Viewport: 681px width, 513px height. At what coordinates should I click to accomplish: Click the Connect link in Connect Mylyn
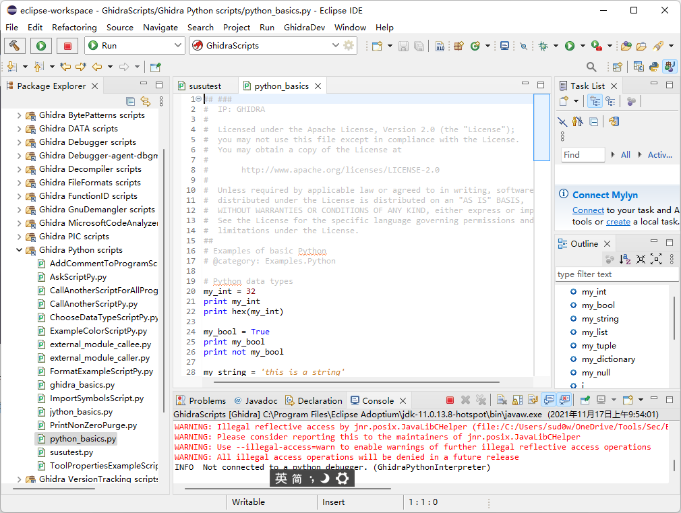(588, 210)
